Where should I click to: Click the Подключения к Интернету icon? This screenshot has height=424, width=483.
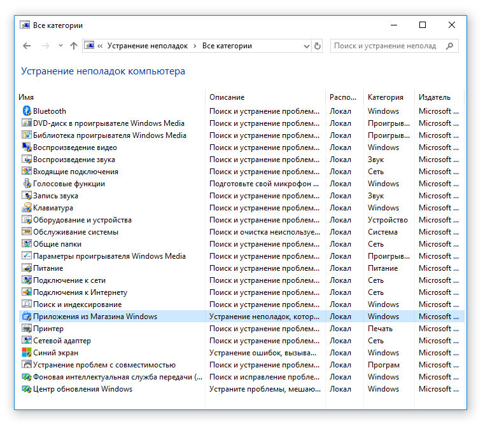[27, 292]
